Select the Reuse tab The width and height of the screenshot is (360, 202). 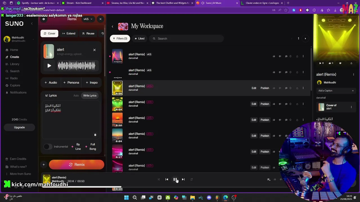88,33
